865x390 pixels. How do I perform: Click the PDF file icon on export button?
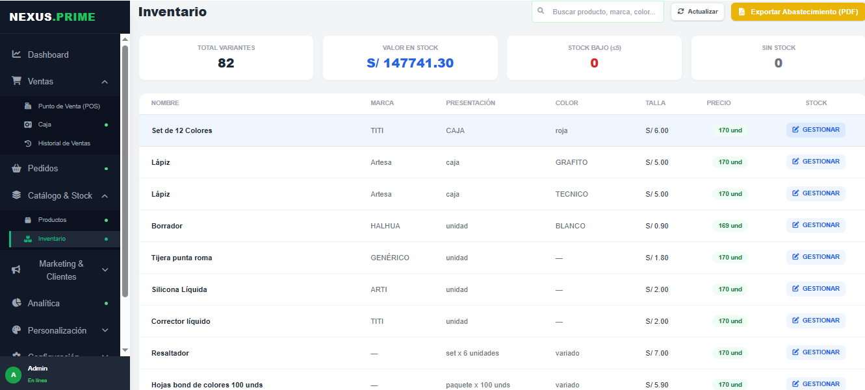tap(742, 12)
